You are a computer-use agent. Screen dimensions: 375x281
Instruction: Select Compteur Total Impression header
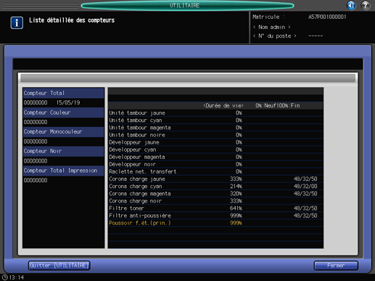click(64, 171)
